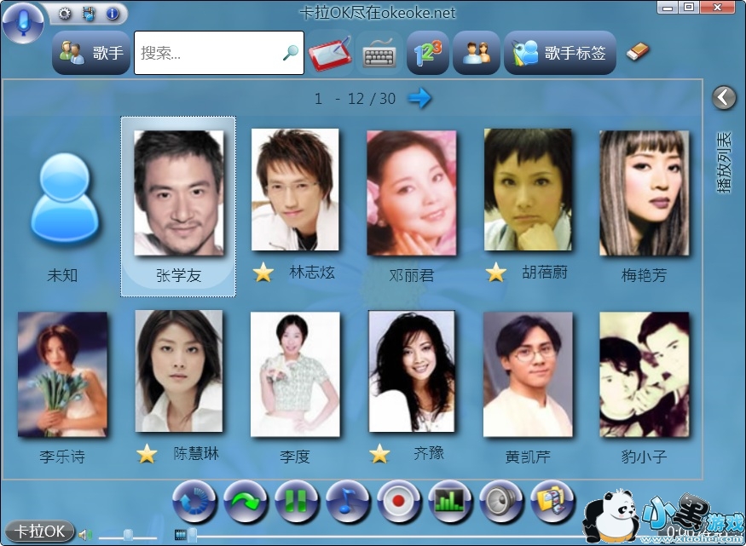This screenshot has width=746, height=546.
Task: Select singer 邓丽君 photo
Action: 412,193
